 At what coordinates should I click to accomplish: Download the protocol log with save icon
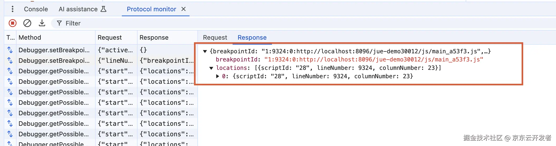(42, 23)
